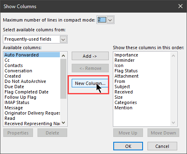Choose Received Representing Name column
This screenshot has height=154, width=187.
pos(32,124)
